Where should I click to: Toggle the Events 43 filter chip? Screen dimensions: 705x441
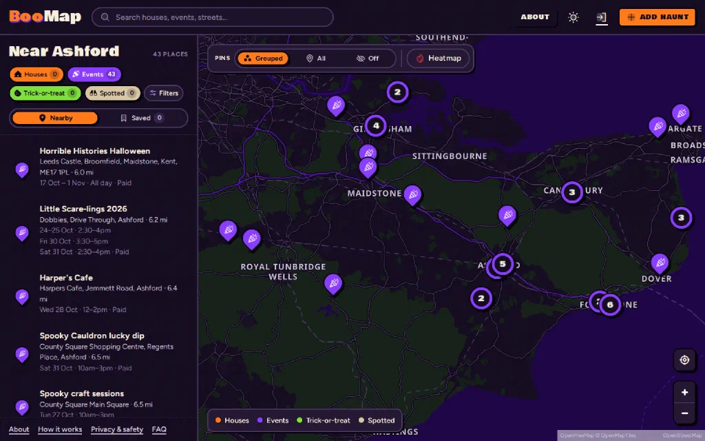click(x=94, y=74)
